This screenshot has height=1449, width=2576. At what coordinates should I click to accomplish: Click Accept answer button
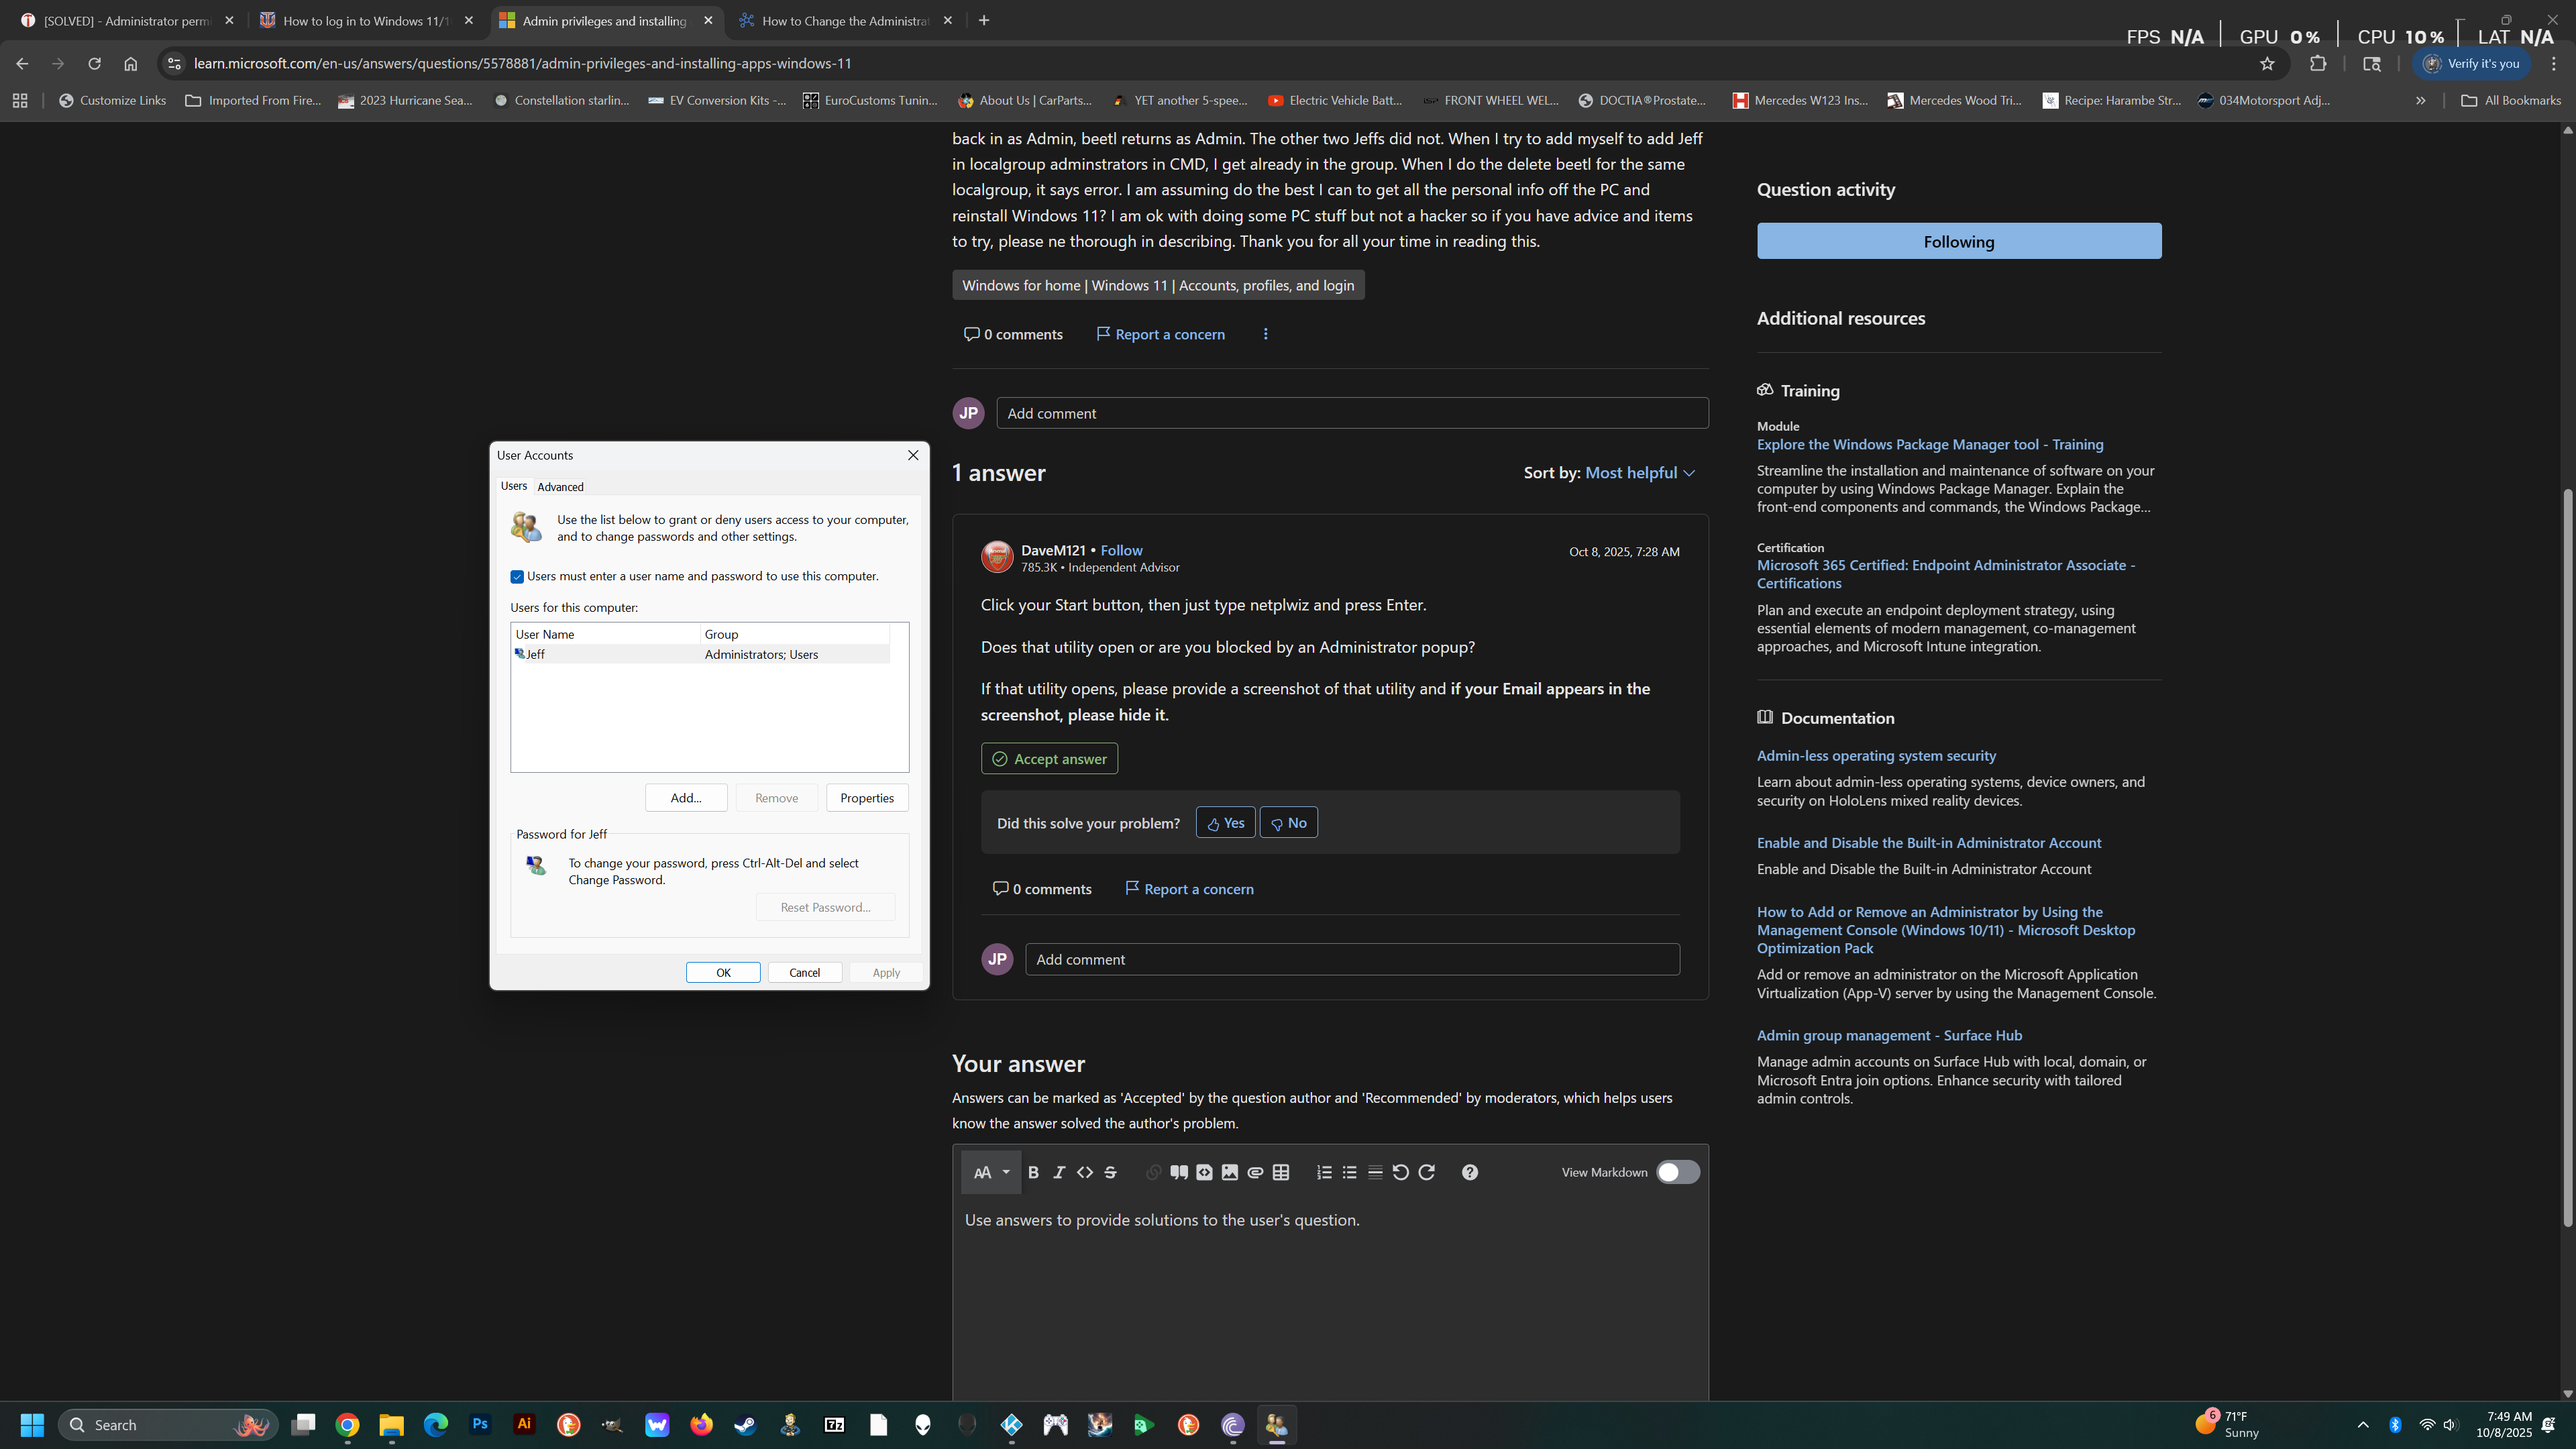tap(1049, 759)
